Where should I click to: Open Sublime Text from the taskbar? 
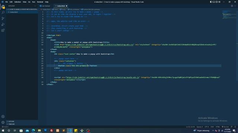coord(64,130)
